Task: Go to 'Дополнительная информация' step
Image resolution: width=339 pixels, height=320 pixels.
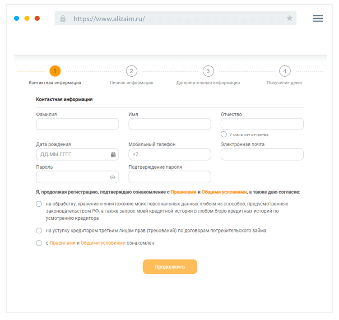Action: pos(208,83)
